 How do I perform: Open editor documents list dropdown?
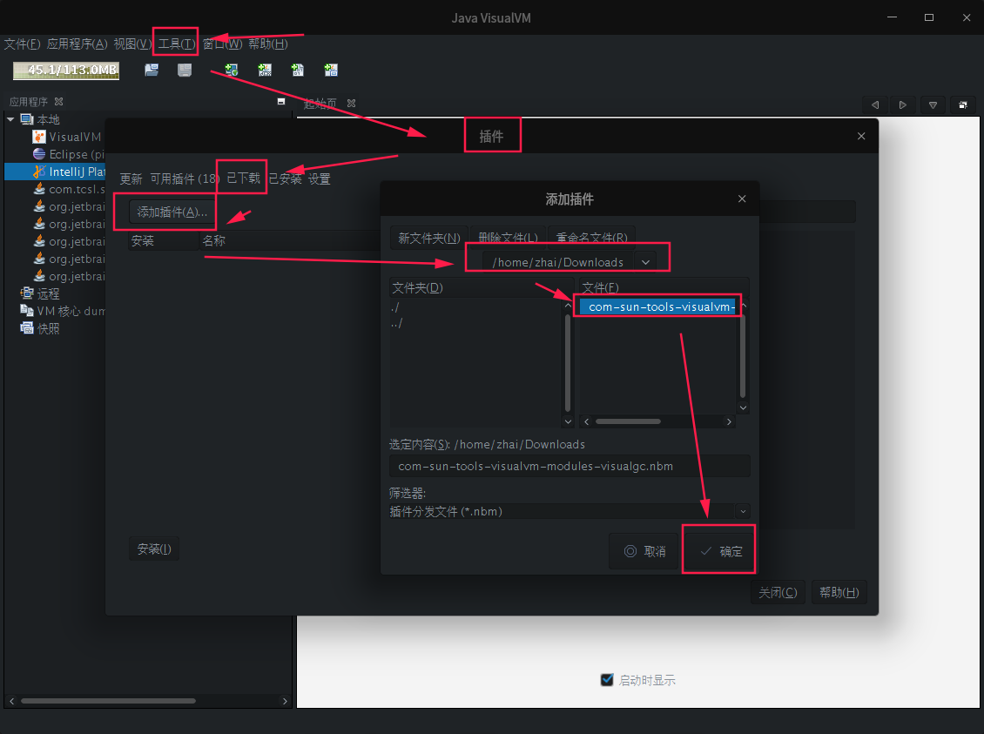tap(933, 105)
